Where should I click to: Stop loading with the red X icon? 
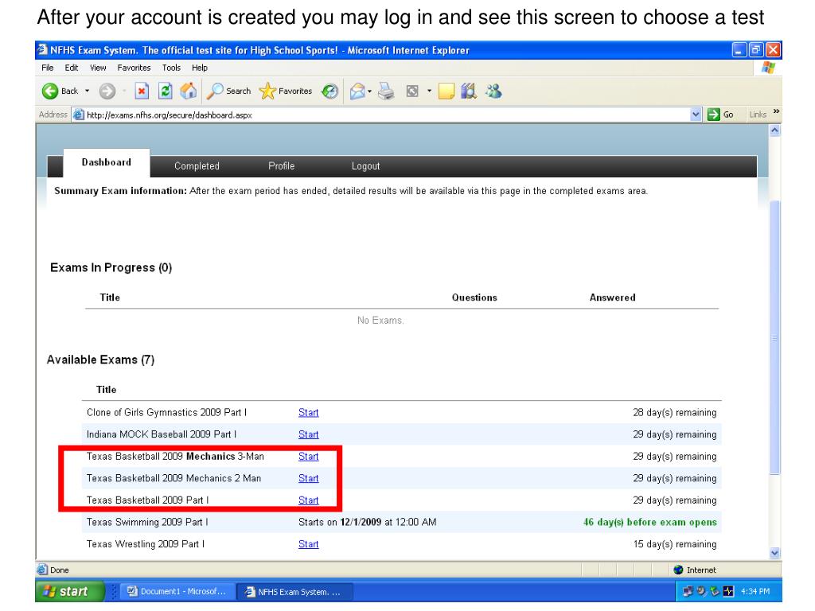[x=142, y=91]
